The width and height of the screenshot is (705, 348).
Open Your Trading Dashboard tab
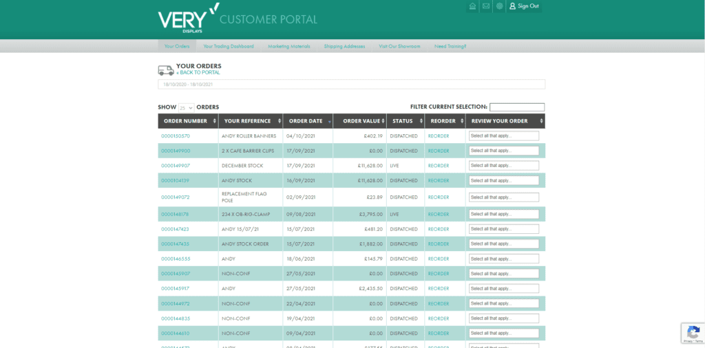coord(229,46)
